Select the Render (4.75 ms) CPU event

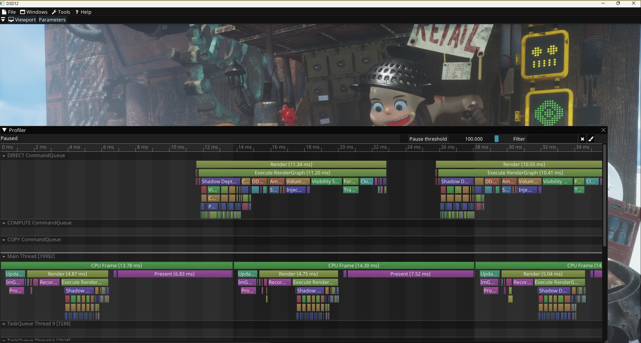pos(298,274)
